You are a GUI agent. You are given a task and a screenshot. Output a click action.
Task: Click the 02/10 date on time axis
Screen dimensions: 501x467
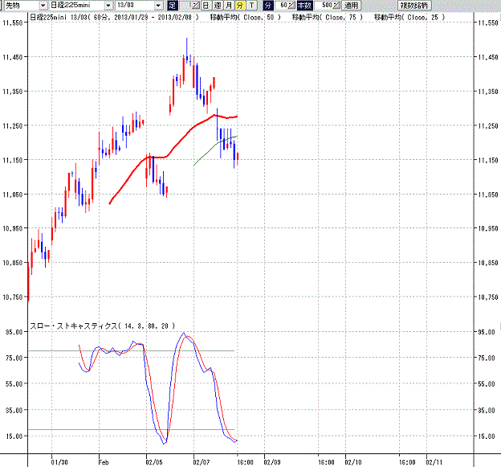coord(353,462)
